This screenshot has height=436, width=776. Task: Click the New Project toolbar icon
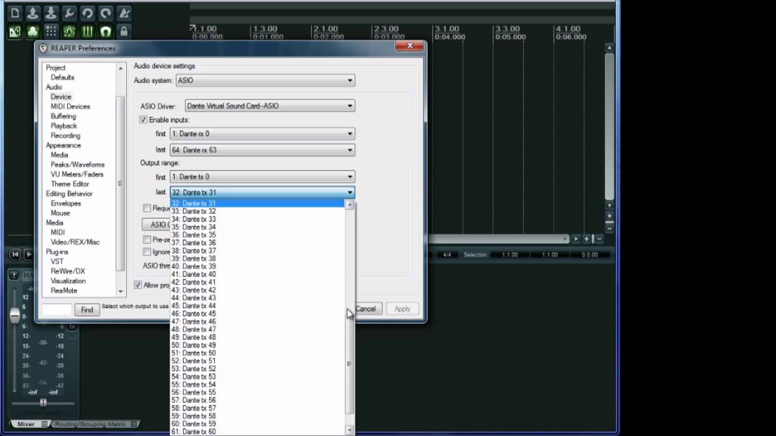click(15, 13)
